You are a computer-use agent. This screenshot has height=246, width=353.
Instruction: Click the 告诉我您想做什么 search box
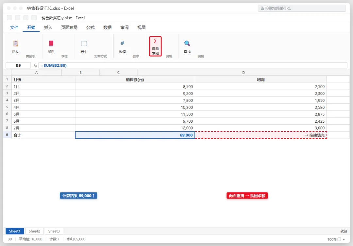click(302, 8)
